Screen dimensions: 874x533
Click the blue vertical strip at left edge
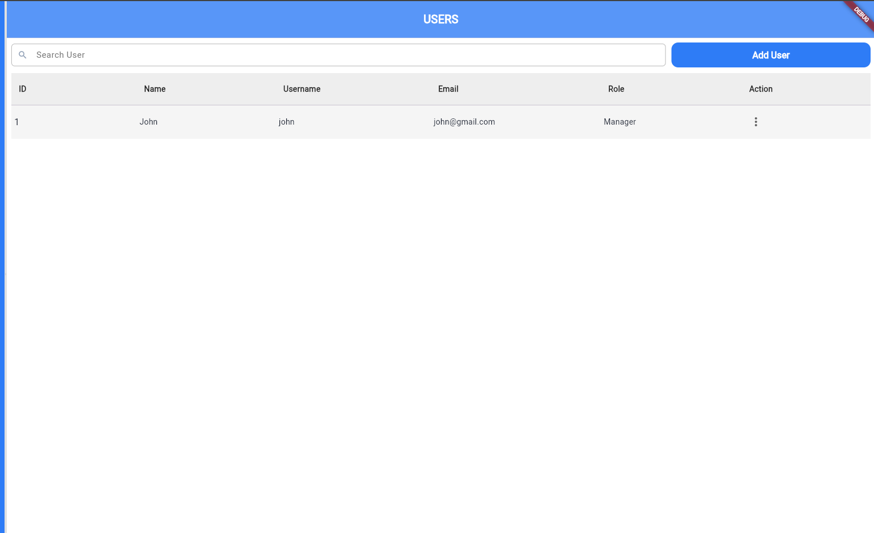2,283
